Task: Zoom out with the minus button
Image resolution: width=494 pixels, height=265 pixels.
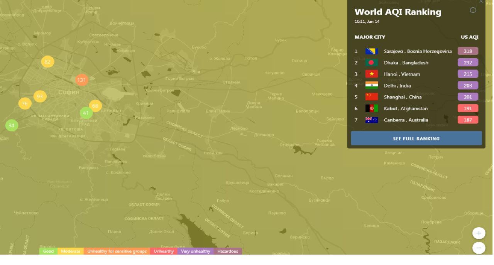Action: 479,248
